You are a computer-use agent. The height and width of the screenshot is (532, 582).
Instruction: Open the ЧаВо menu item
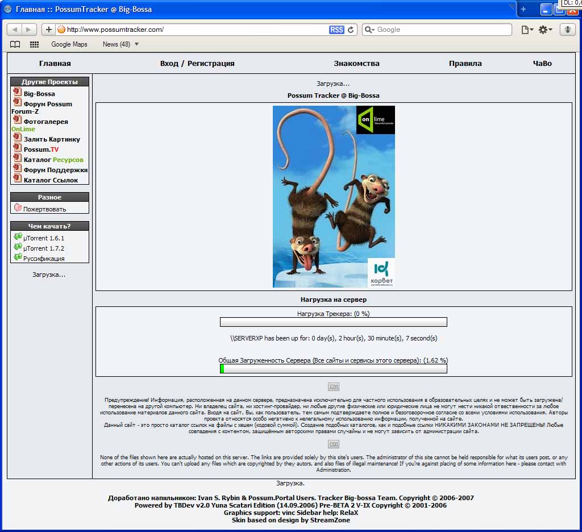pyautogui.click(x=542, y=64)
